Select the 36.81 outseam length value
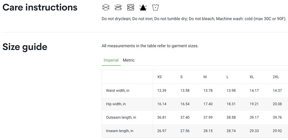This screenshot has width=288, height=140. point(162,118)
